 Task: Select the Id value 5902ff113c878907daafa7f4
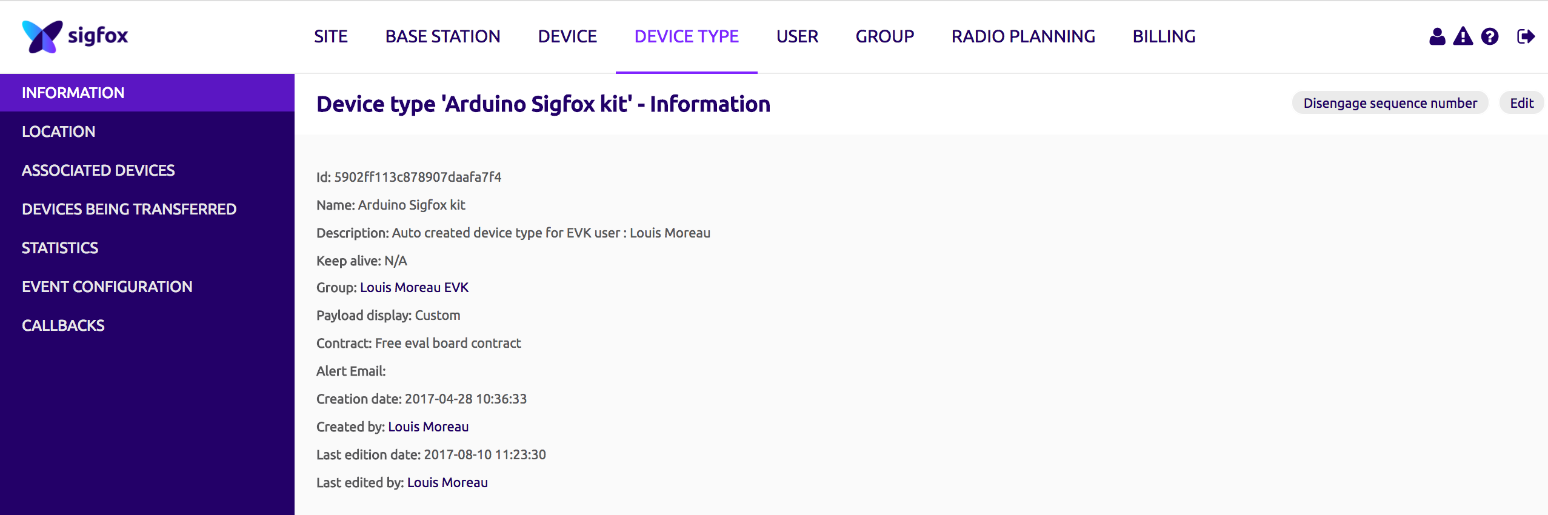[x=418, y=177]
